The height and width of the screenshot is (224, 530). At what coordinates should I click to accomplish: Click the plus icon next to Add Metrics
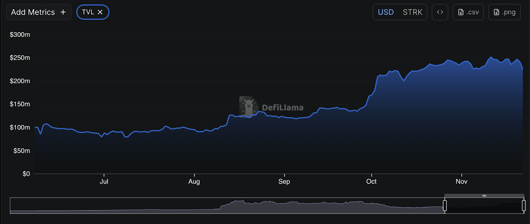[x=63, y=12]
